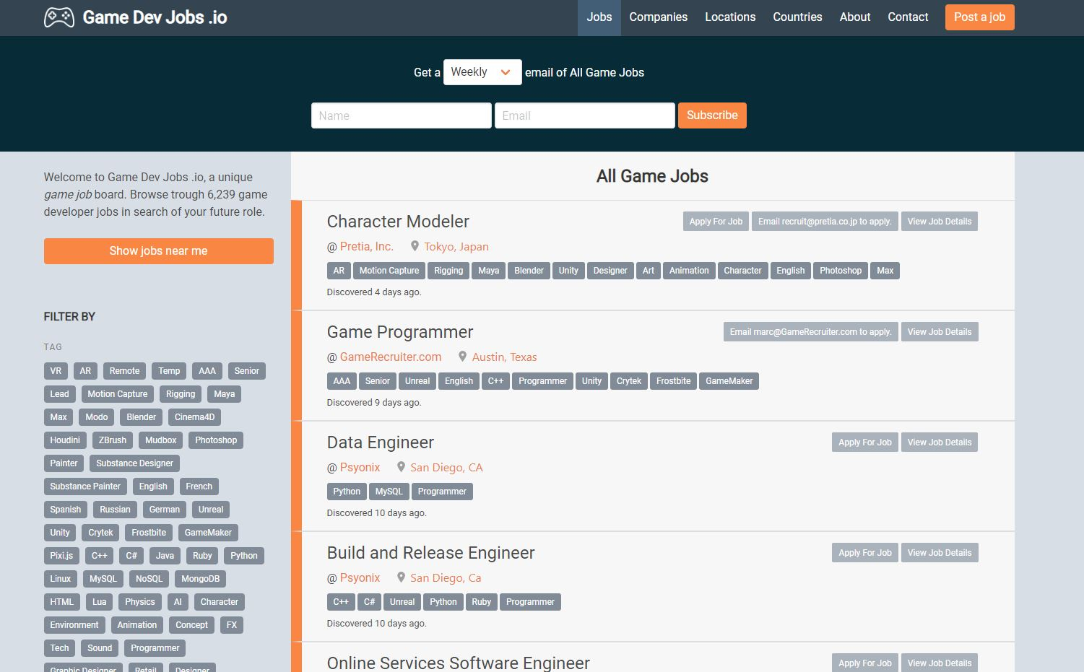Open the San Diego, CA location link
1084x672 pixels.
[x=446, y=467]
